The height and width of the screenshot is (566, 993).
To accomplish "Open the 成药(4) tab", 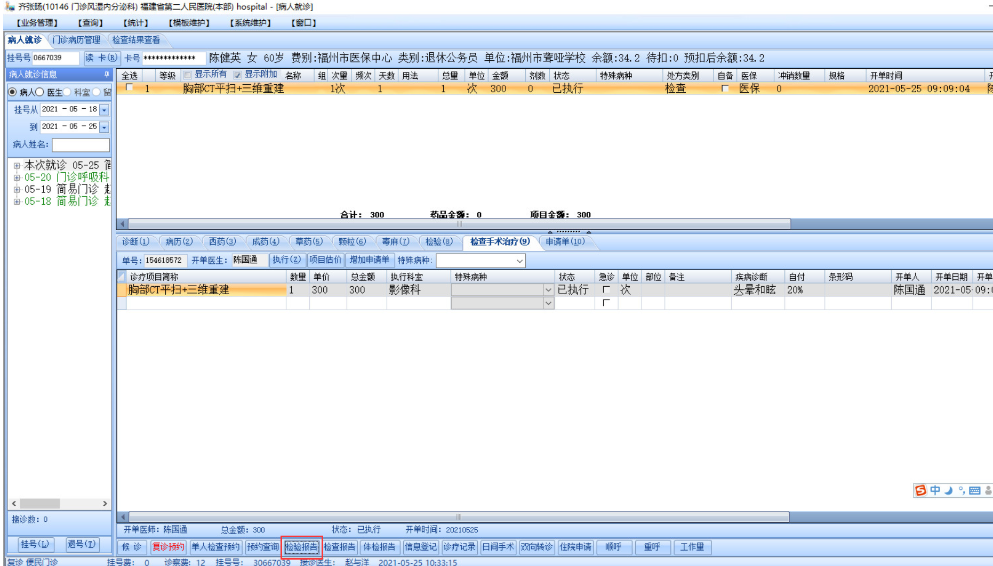I will pos(266,242).
